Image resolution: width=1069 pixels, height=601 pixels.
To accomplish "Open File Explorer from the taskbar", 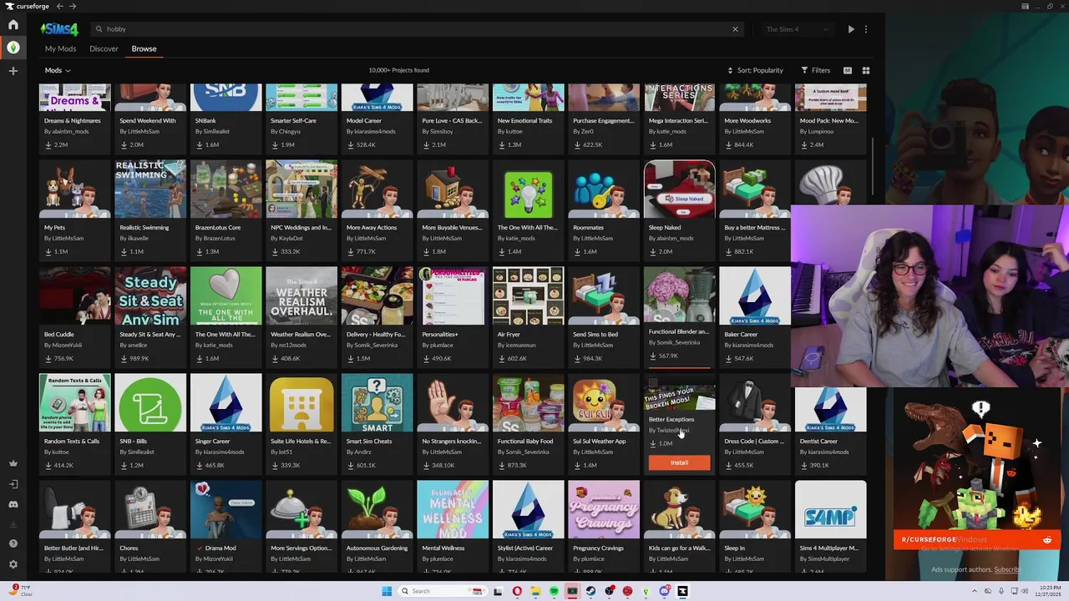I will pos(535,591).
